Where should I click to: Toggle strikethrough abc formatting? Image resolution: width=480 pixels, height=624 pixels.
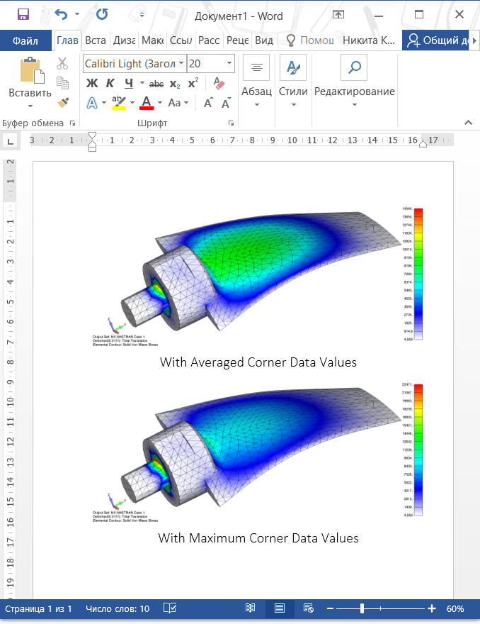coord(156,84)
